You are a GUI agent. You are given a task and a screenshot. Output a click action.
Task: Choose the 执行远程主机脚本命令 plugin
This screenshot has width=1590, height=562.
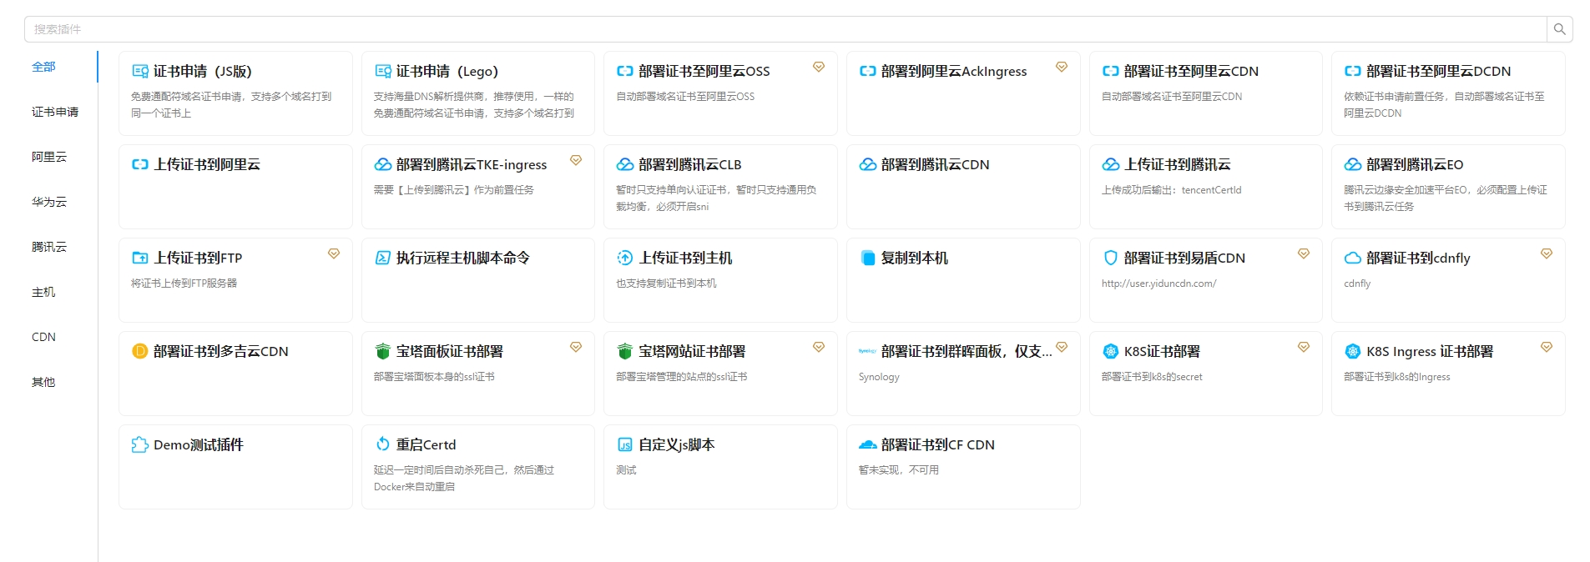pos(477,280)
